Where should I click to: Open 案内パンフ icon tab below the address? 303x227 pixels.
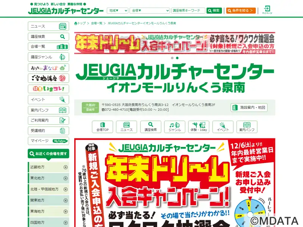tap(247, 127)
